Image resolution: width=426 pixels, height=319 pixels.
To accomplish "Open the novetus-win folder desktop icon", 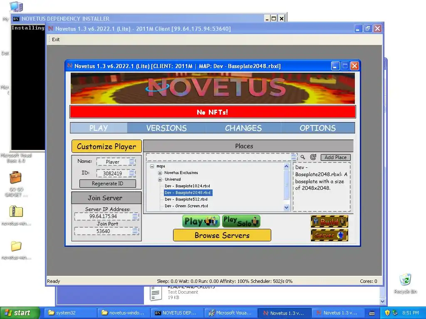I will (16, 246).
